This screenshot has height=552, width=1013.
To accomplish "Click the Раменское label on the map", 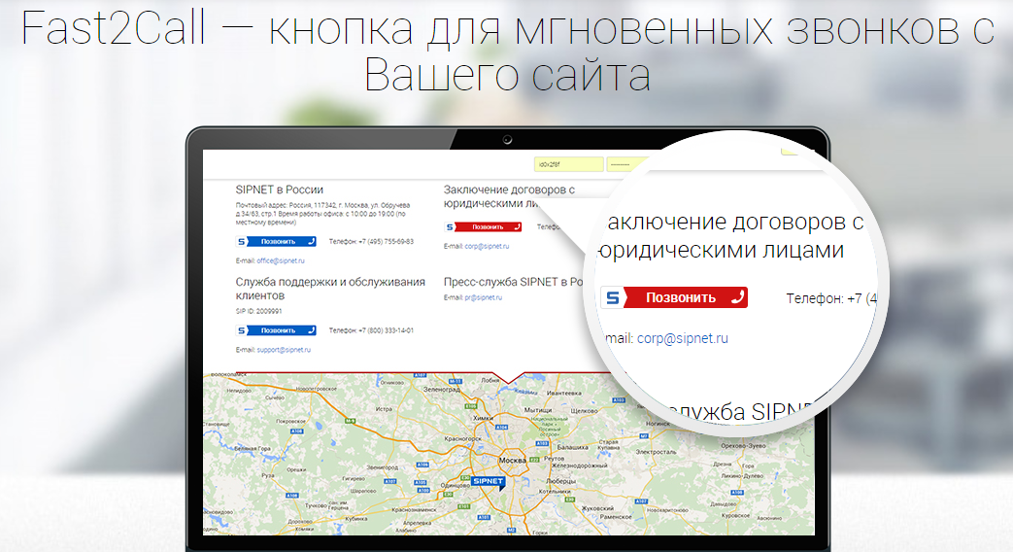I will (x=616, y=516).
